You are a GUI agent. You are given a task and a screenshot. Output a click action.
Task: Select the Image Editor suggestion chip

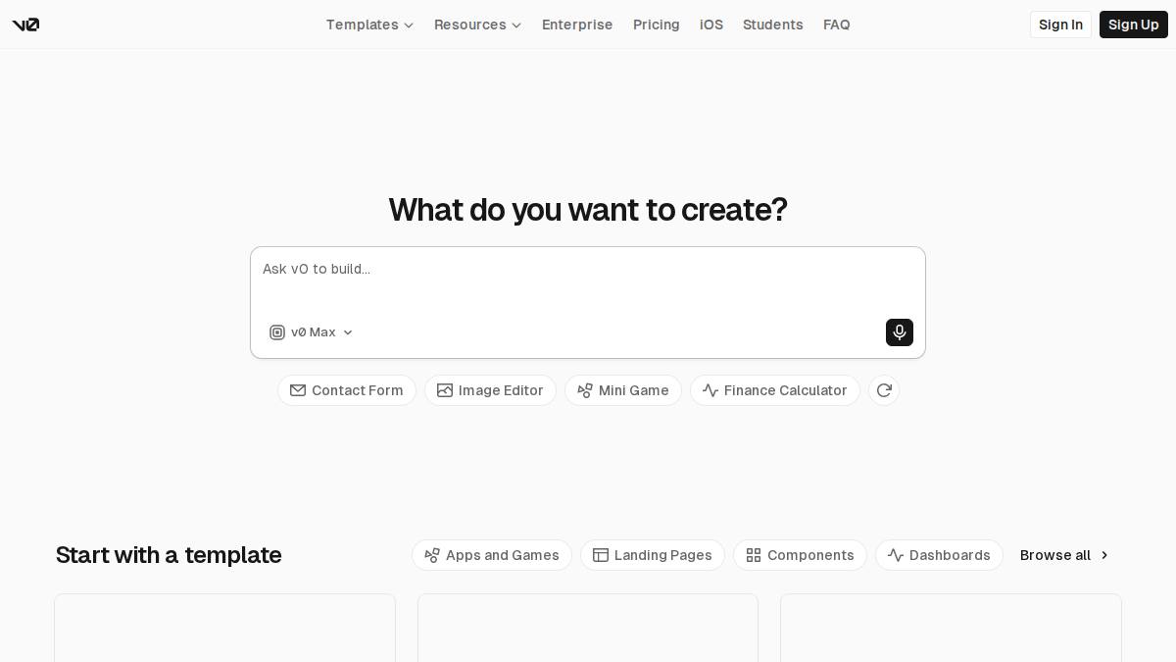(x=490, y=390)
